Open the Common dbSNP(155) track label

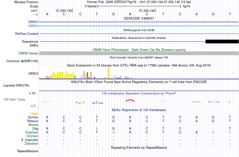click(22, 61)
